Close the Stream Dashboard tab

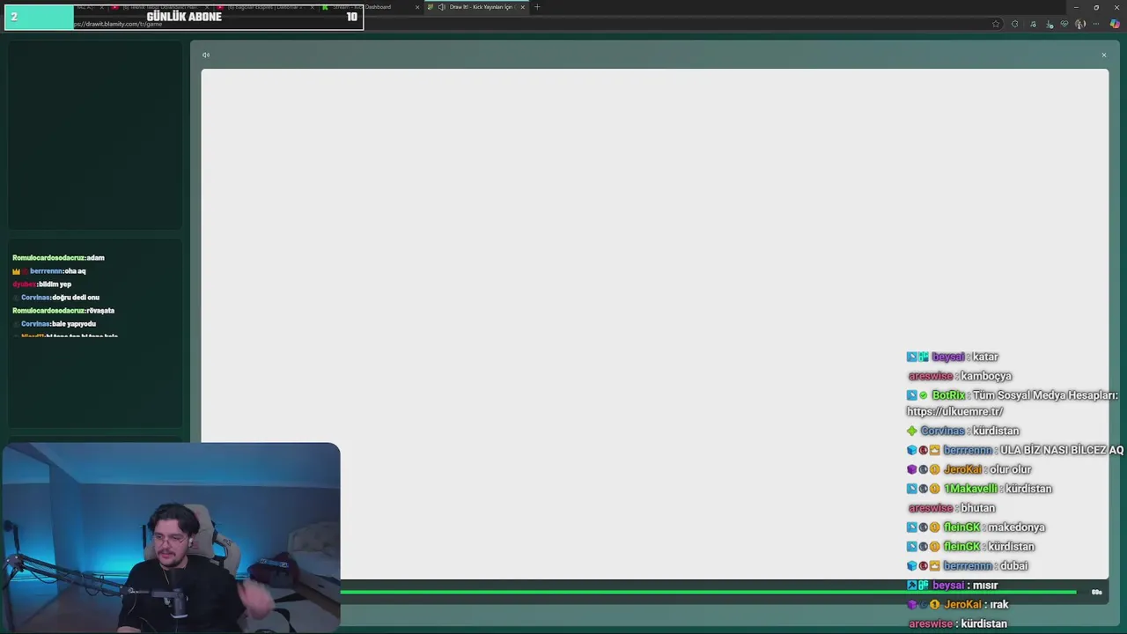(x=417, y=7)
